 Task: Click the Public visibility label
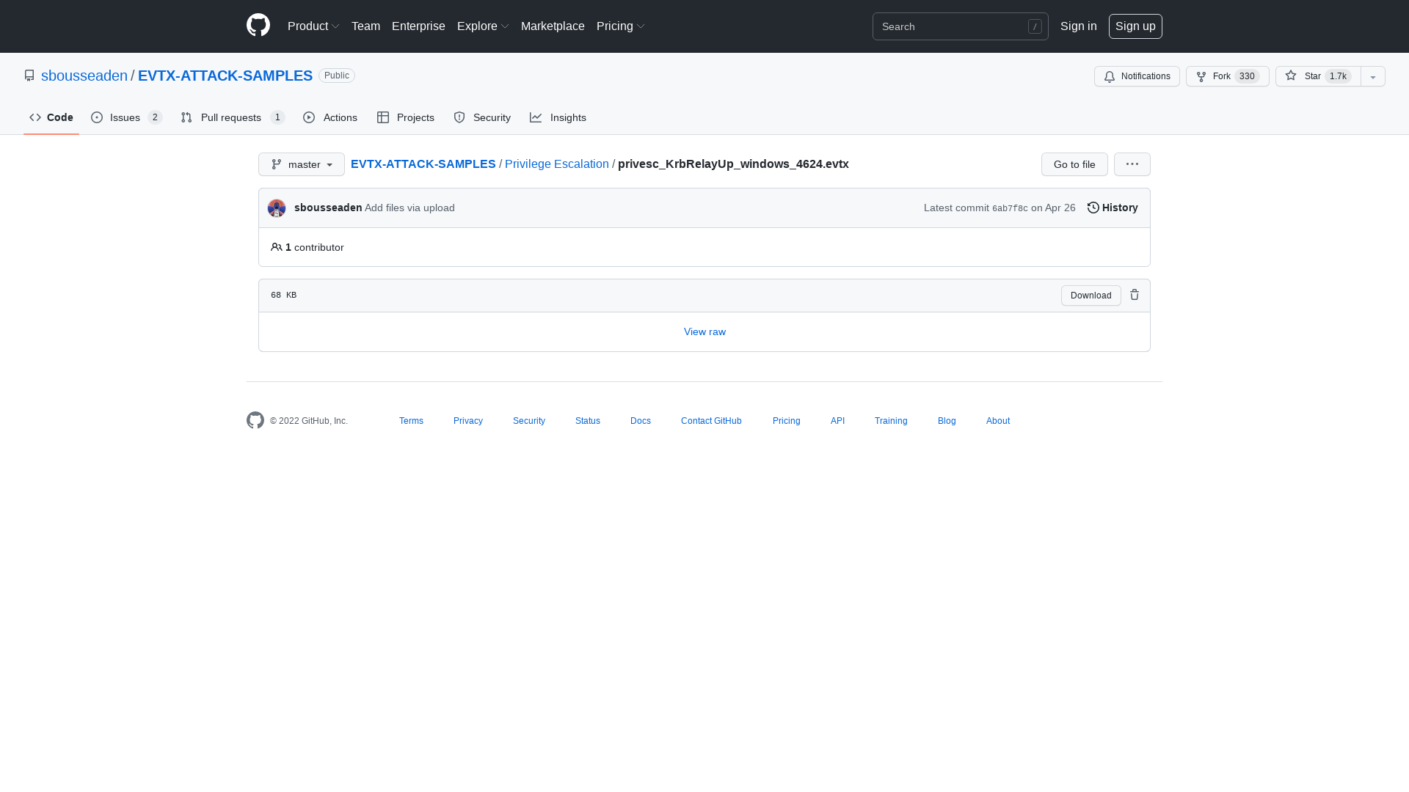[337, 76]
